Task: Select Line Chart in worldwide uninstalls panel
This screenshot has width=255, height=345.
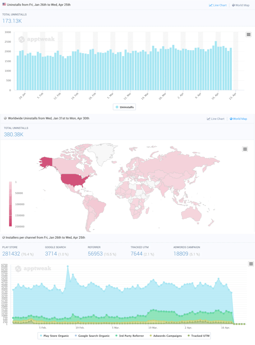Action: [x=216, y=119]
